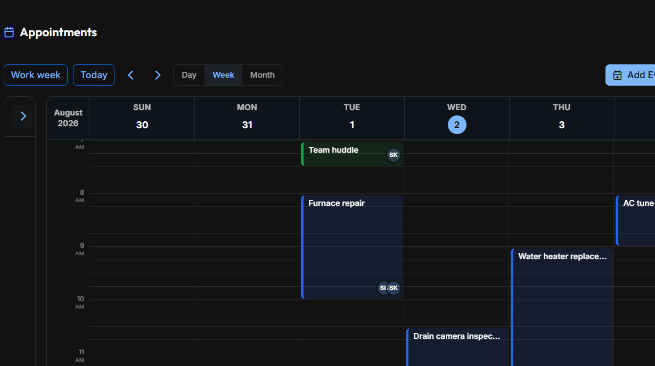Switch to Week view
This screenshot has height=366, width=655.
[x=223, y=75]
